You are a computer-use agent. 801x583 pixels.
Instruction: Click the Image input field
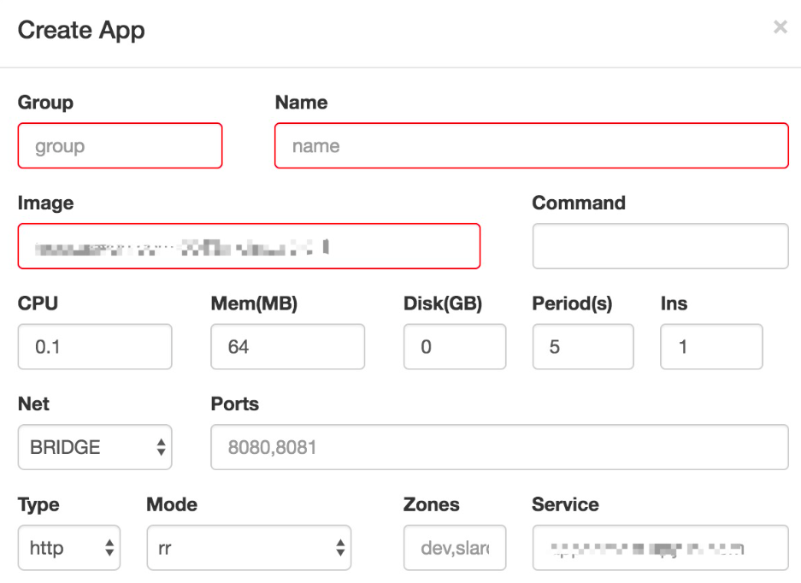248,247
